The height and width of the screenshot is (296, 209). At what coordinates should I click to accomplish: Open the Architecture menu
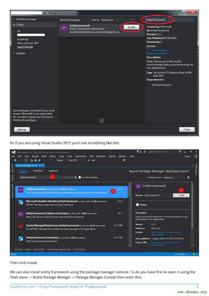coord(81,156)
